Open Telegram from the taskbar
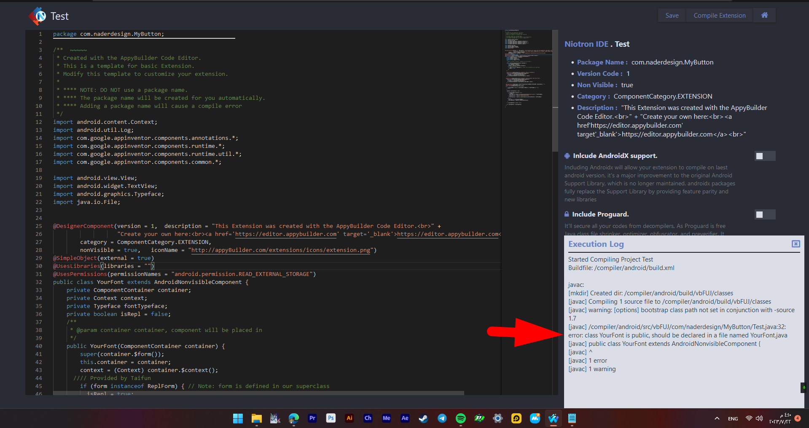 (x=442, y=418)
